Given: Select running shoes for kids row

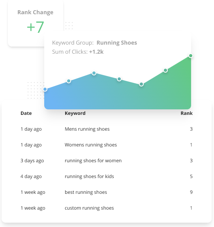Looking at the screenshot, I should [x=107, y=176].
